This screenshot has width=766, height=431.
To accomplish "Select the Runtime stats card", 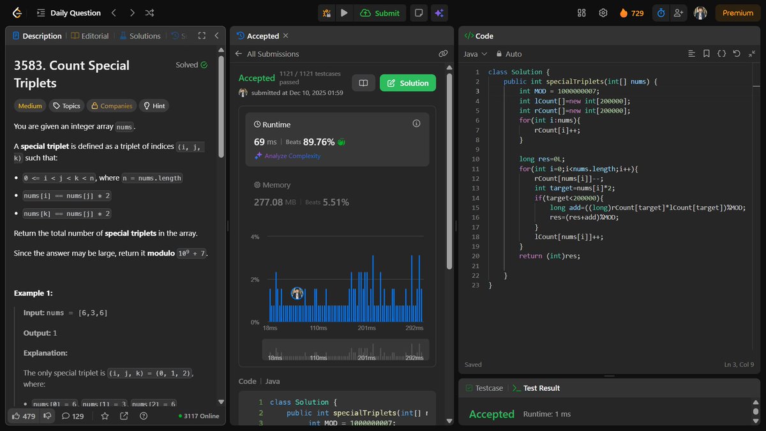I will [x=338, y=140].
